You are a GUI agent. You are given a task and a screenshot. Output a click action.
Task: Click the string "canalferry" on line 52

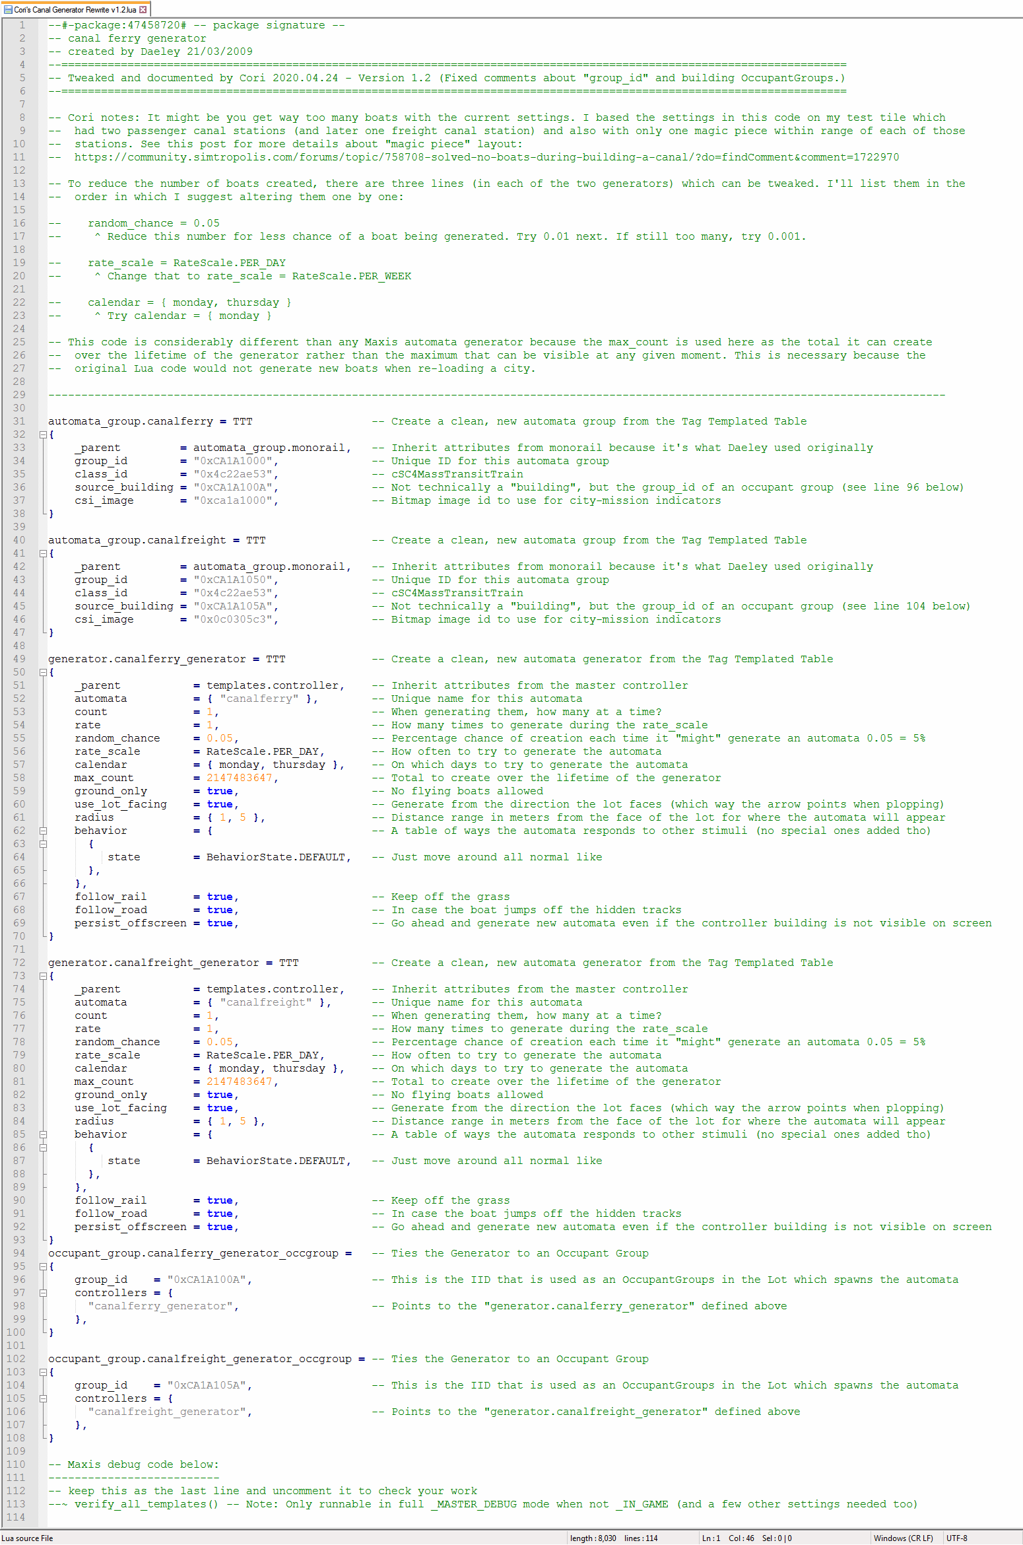[259, 699]
